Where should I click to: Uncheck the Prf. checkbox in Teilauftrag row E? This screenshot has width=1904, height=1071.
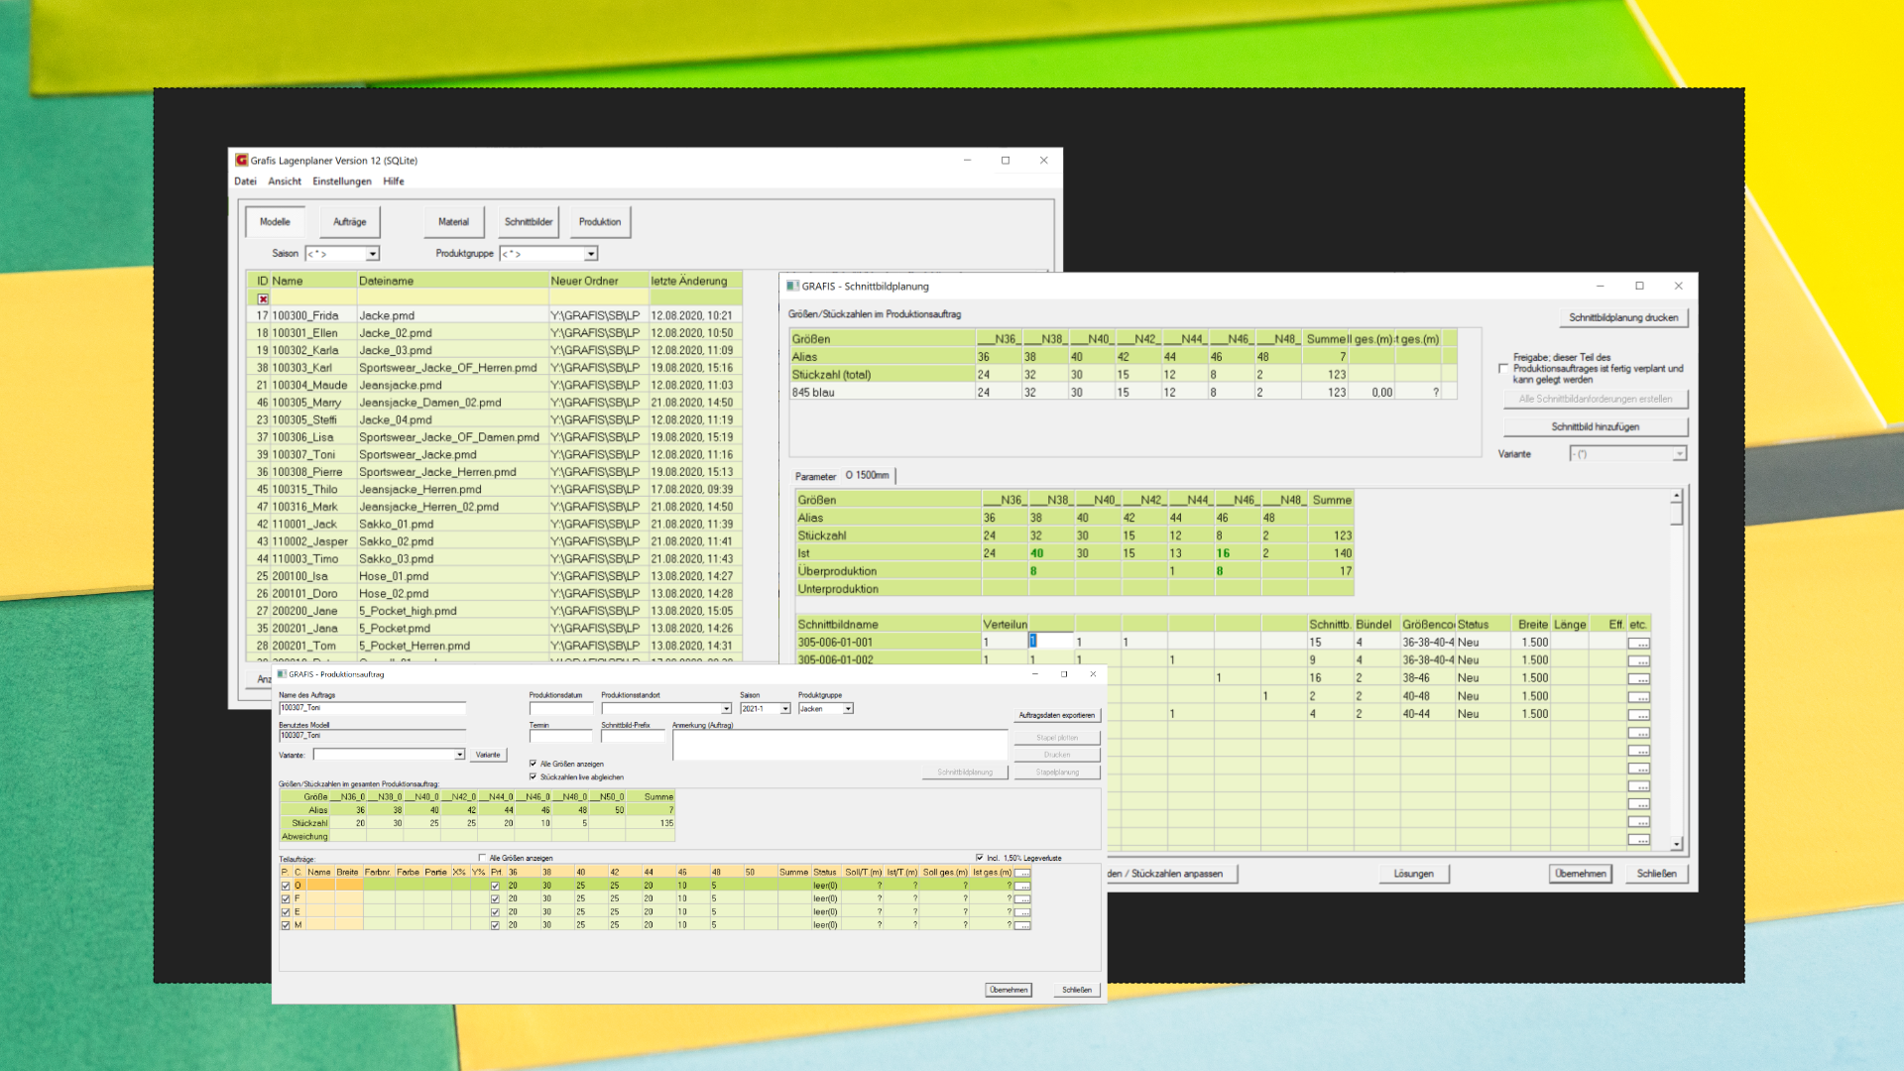(495, 911)
